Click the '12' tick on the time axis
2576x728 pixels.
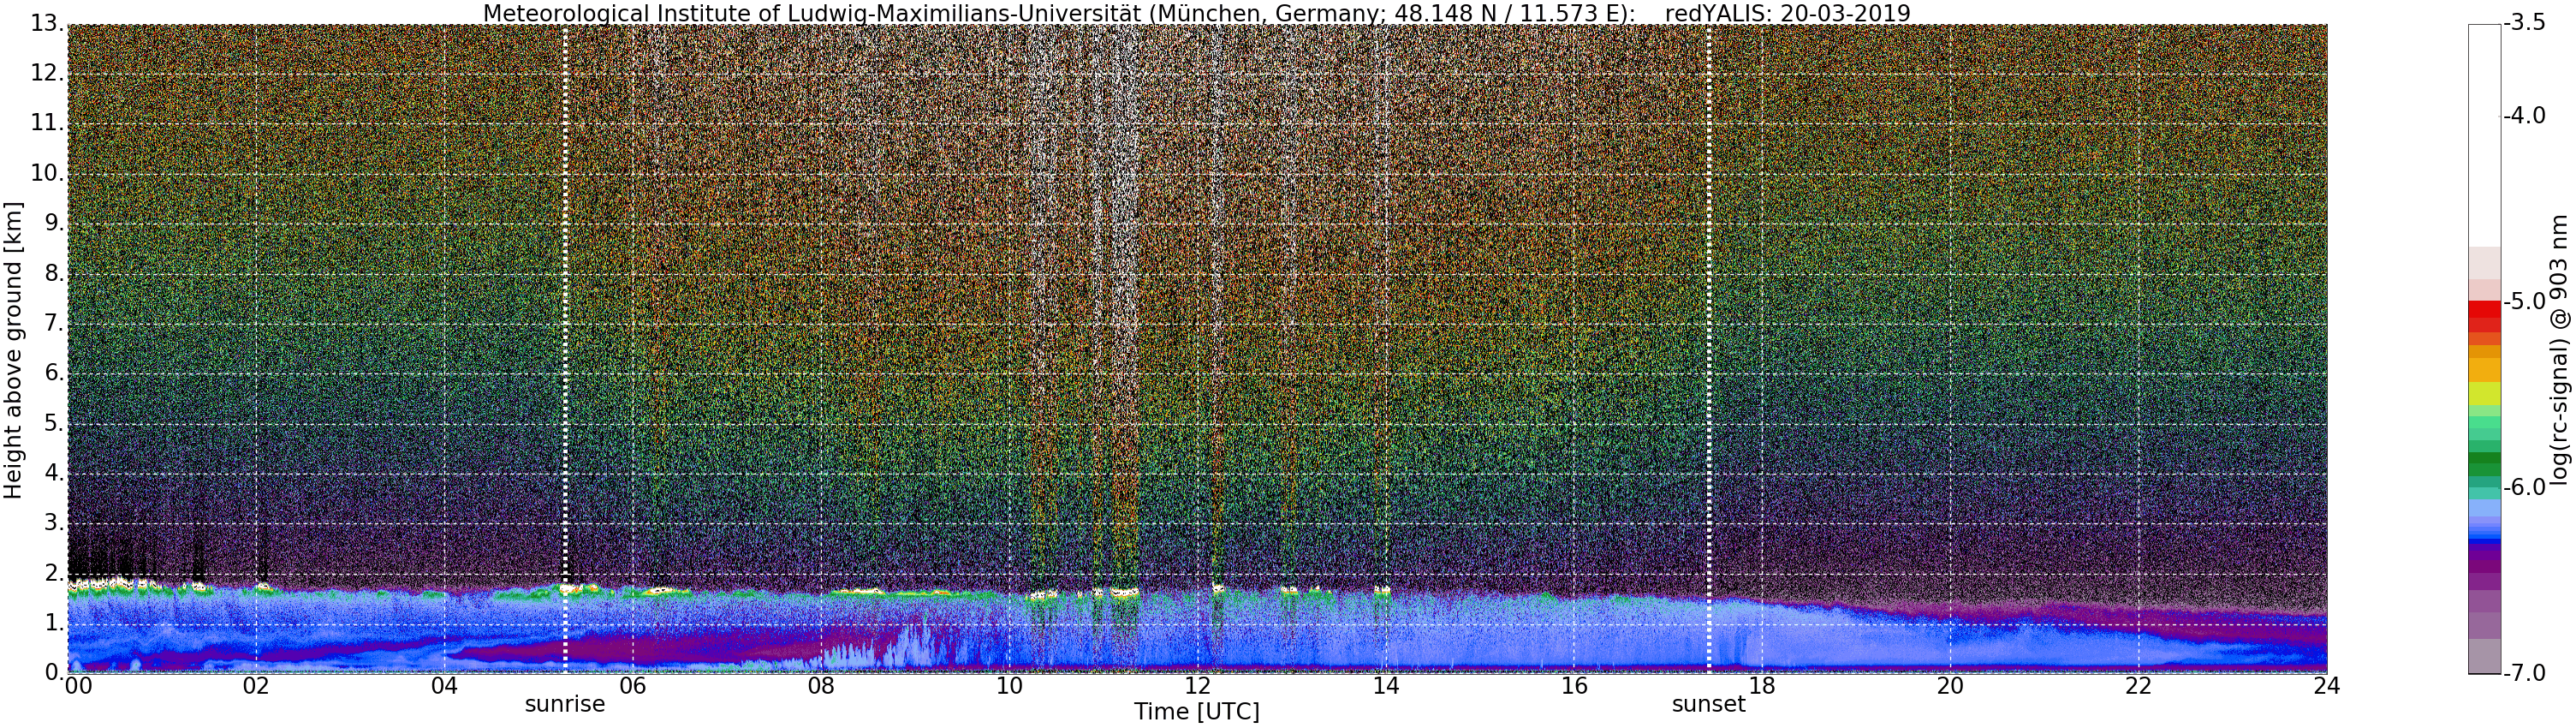(1197, 686)
